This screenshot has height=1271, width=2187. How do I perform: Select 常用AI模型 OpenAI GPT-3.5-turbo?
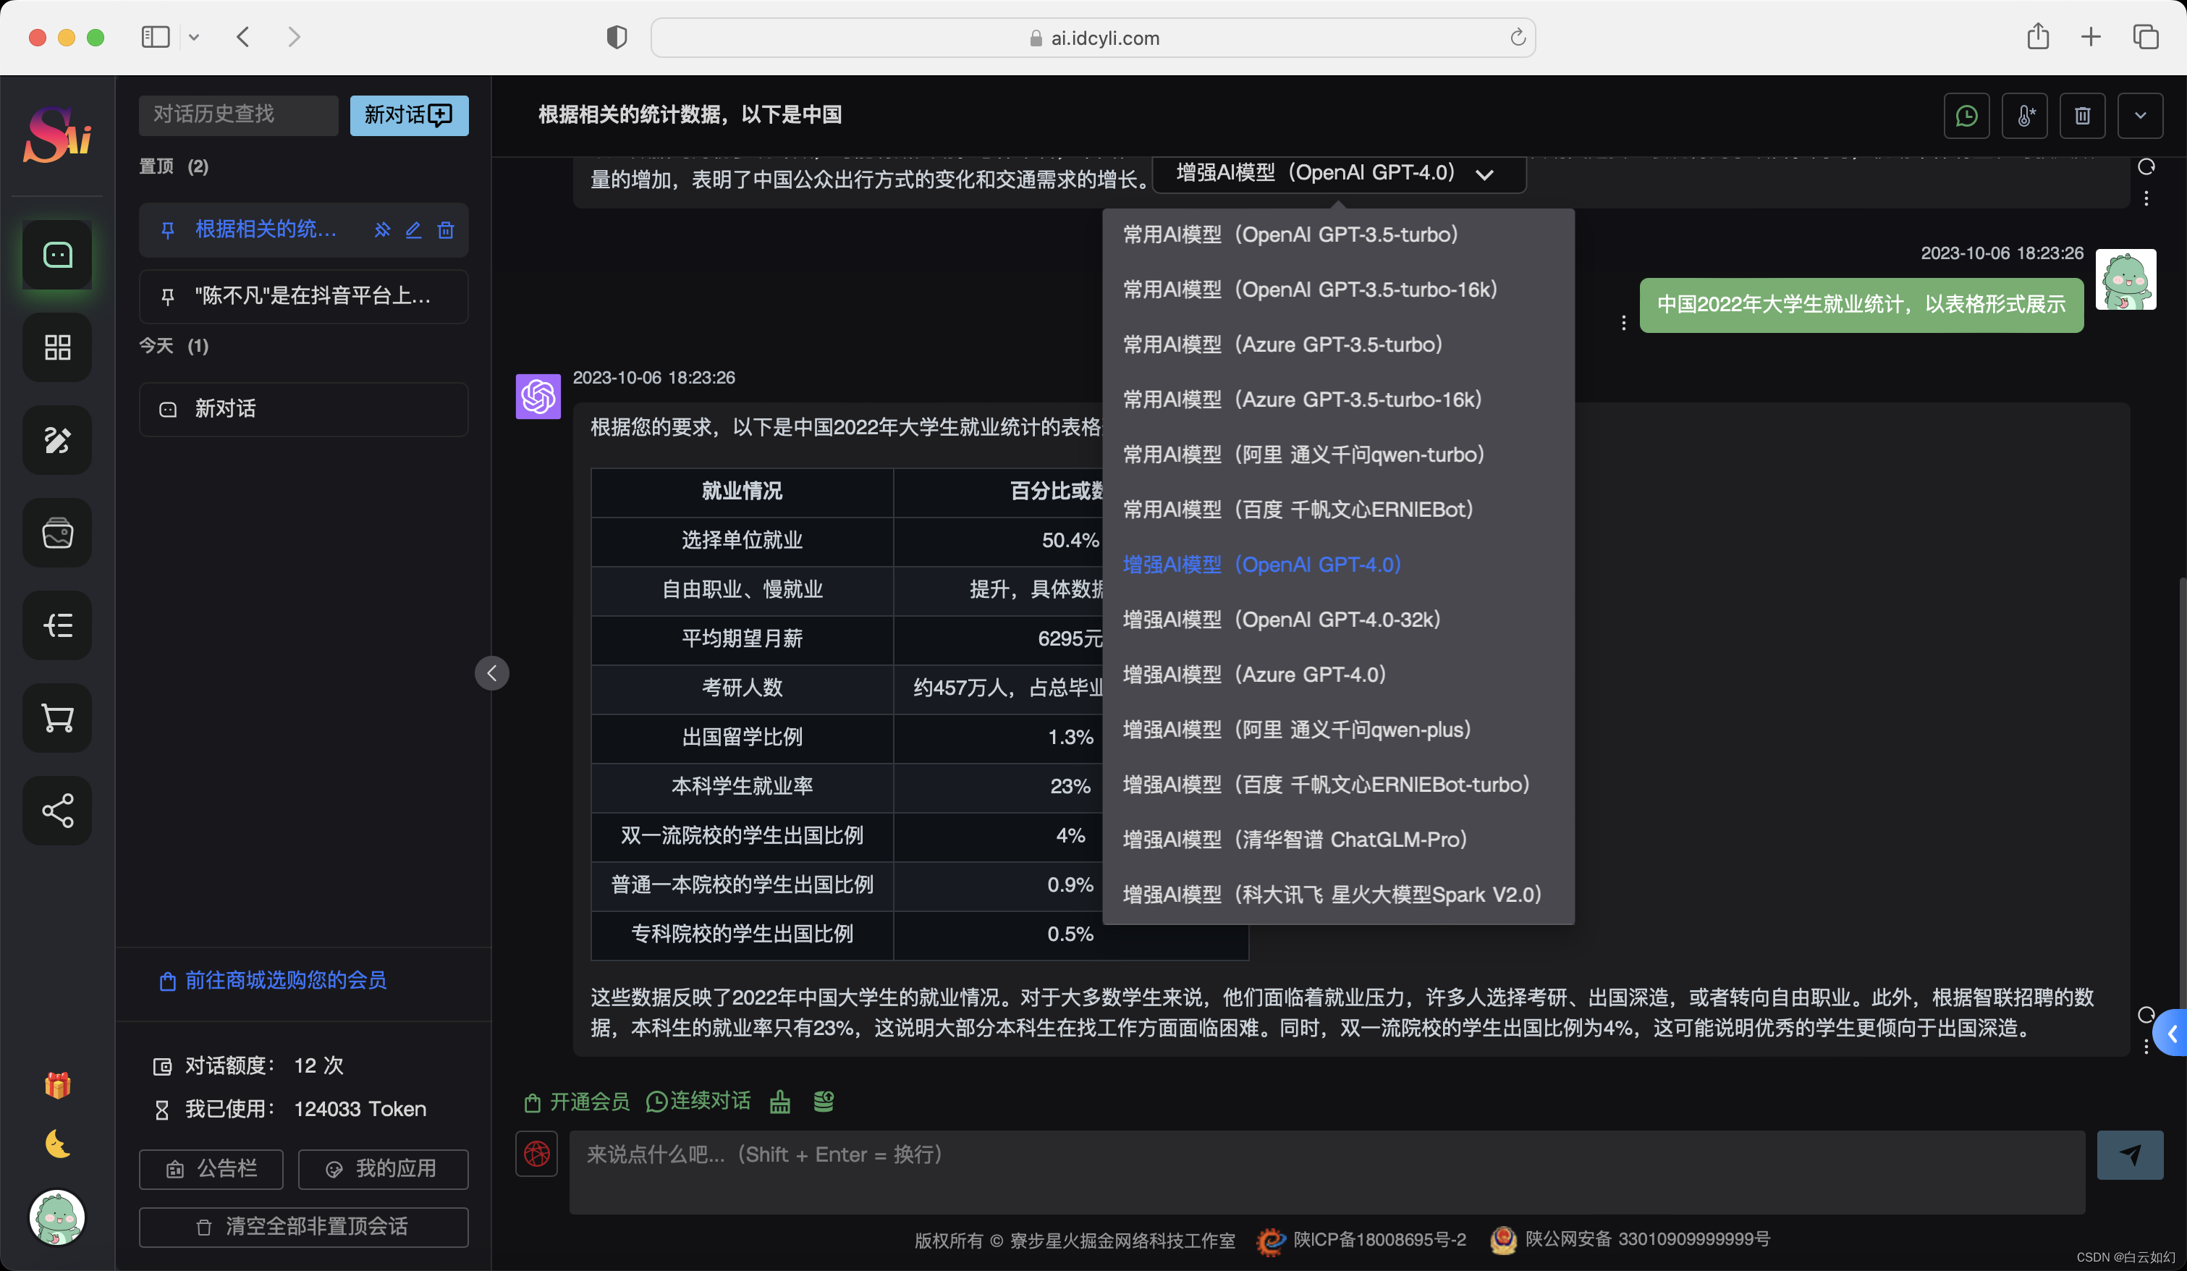pyautogui.click(x=1338, y=235)
